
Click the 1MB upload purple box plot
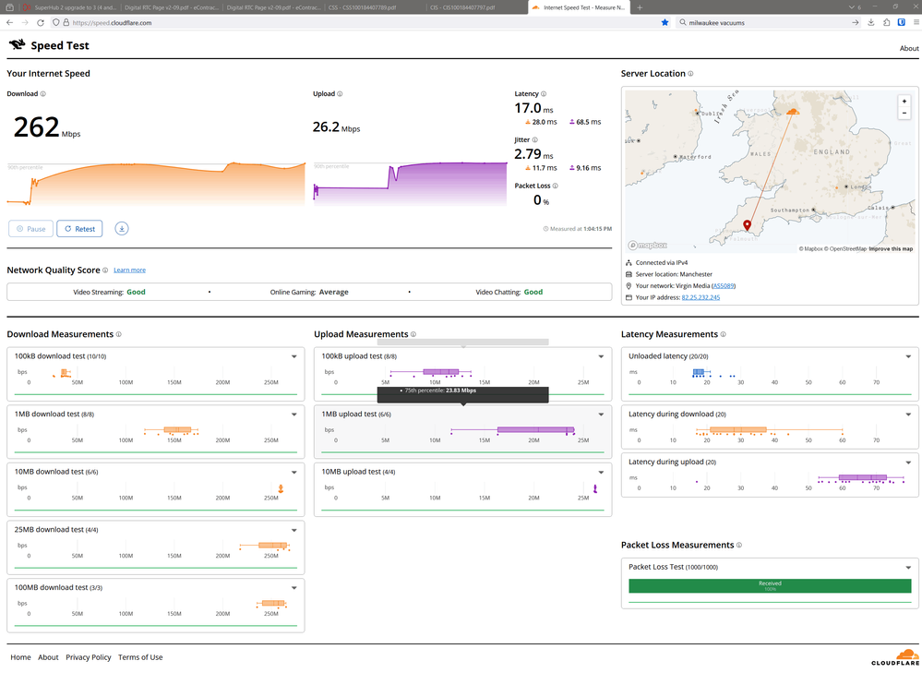point(535,430)
